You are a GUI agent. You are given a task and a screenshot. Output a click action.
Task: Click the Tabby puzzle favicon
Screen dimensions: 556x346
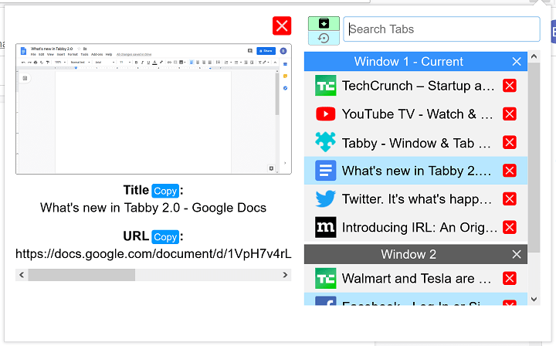pos(326,142)
